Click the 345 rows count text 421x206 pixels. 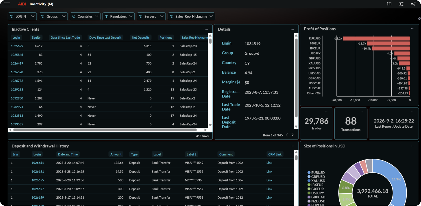[202, 136]
